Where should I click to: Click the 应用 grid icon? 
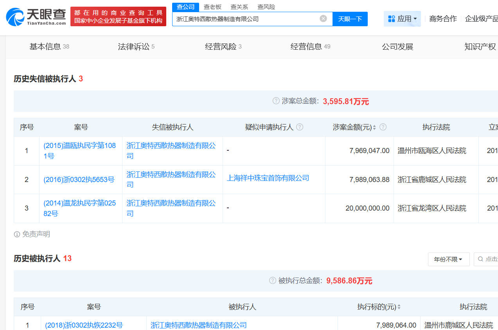coord(391,19)
